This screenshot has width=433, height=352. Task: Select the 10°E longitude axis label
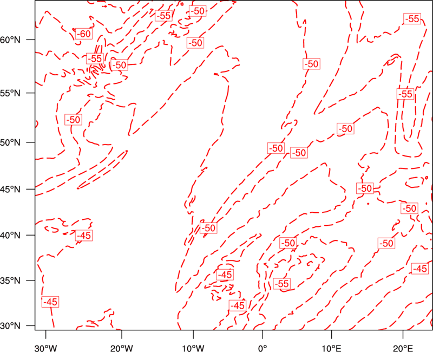332,348
